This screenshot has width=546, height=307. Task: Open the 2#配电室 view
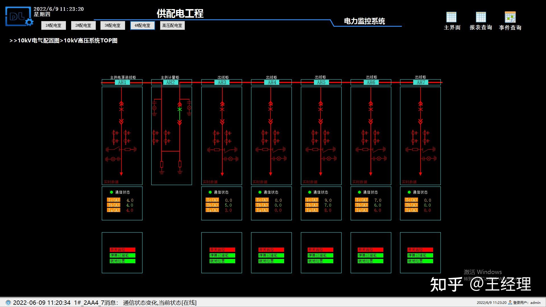coord(83,26)
